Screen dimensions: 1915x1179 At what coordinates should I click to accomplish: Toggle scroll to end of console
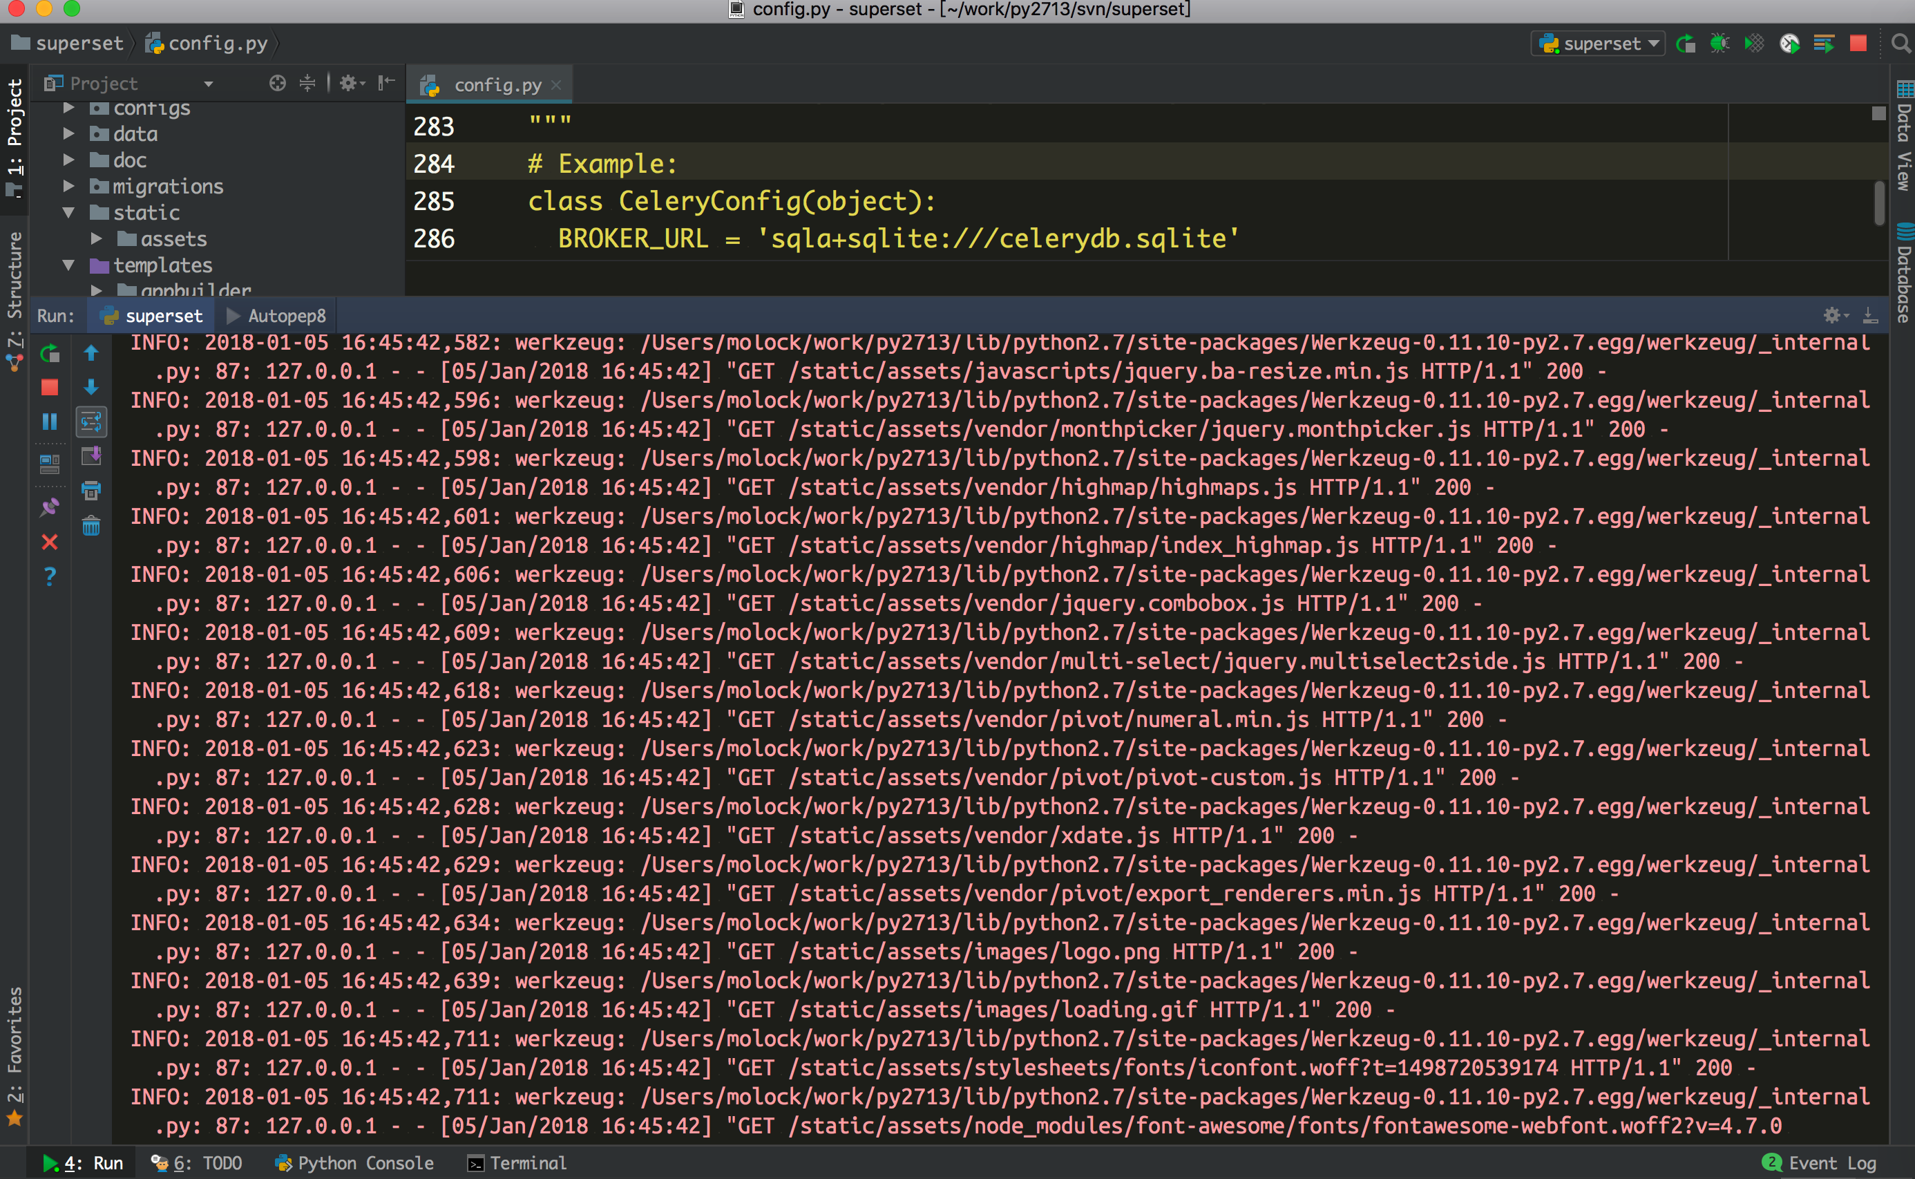pos(91,456)
